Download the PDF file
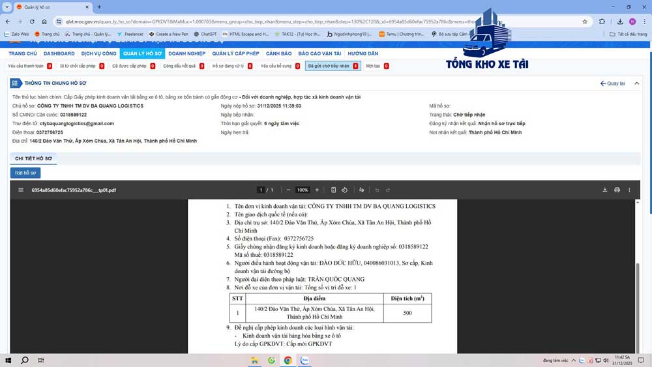 604,190
